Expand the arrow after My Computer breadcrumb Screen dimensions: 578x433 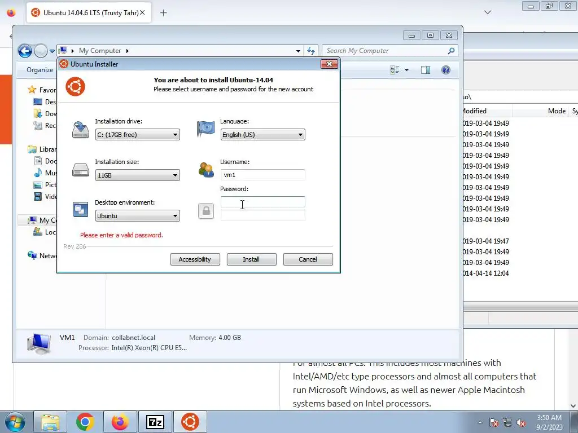pyautogui.click(x=128, y=51)
